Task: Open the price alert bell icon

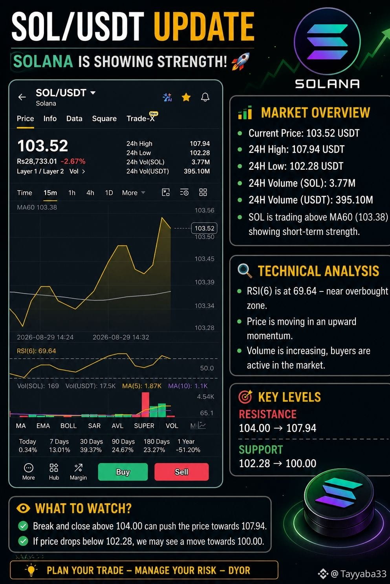Action: (x=205, y=97)
